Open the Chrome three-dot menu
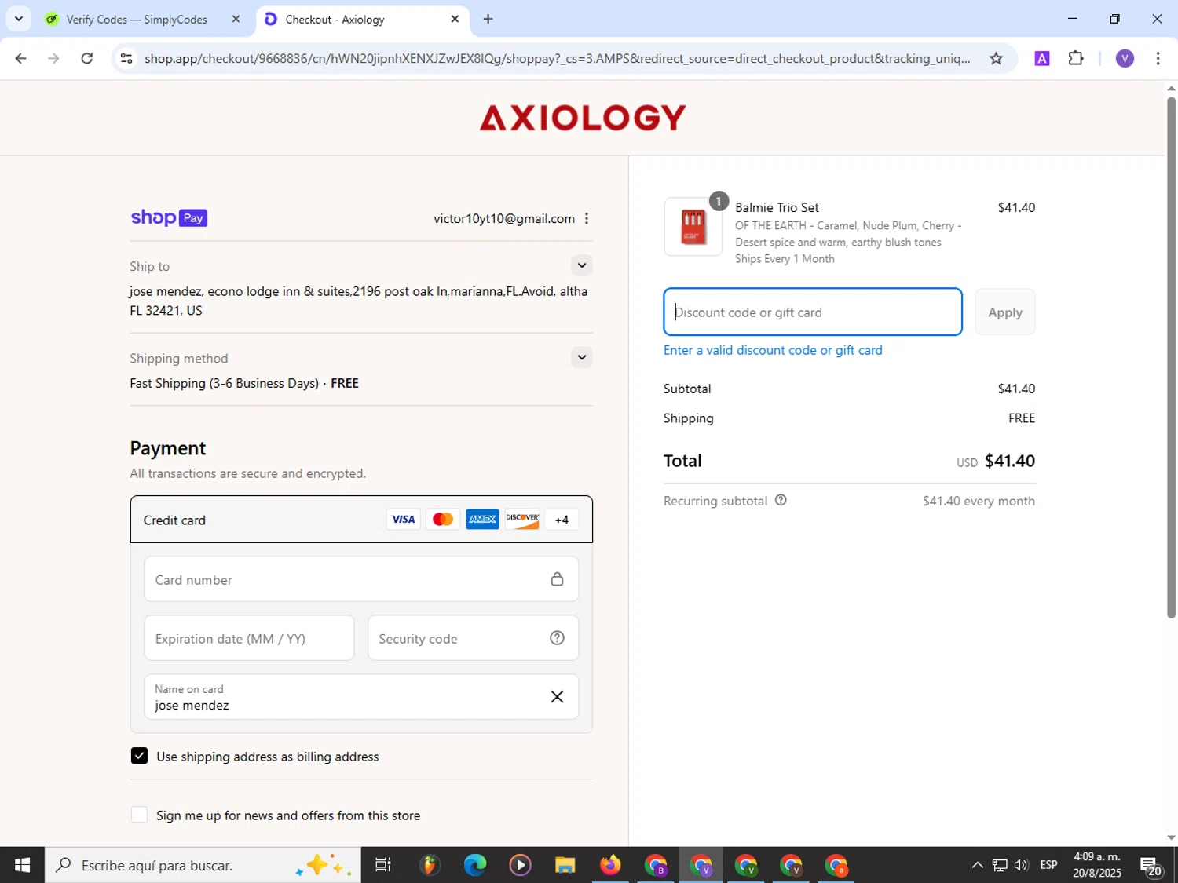Screen dimensions: 1178x883 click(x=1158, y=58)
